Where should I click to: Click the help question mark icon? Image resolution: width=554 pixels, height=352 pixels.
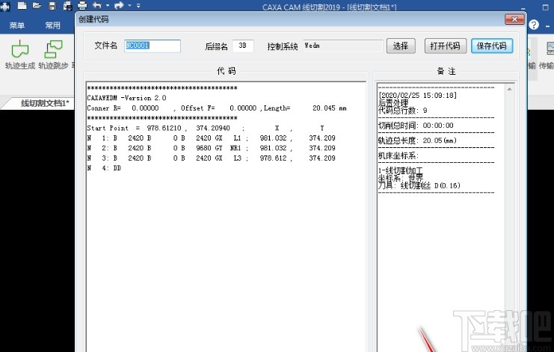(534, 25)
